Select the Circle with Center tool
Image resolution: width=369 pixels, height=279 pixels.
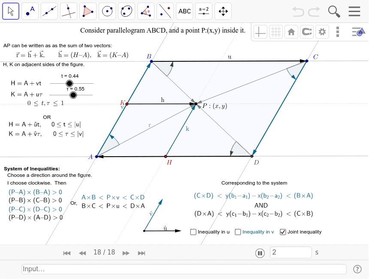pyautogui.click(x=107, y=11)
